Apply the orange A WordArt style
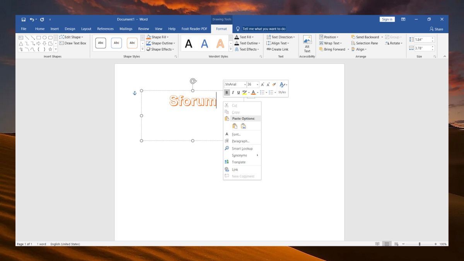 tap(220, 44)
